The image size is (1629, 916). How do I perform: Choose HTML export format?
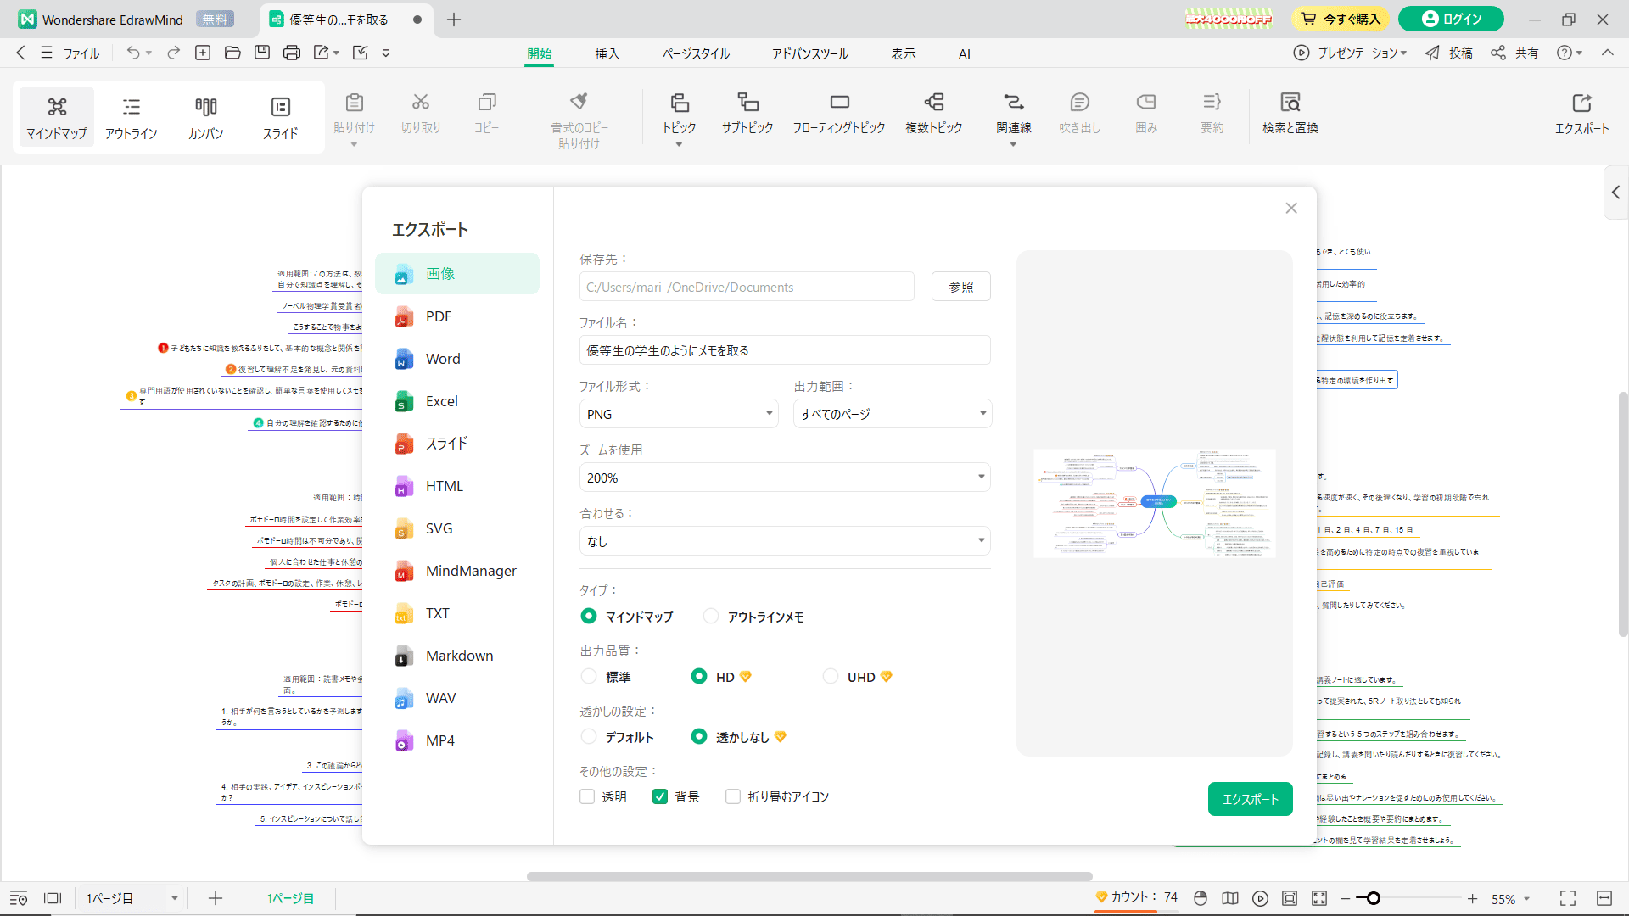pyautogui.click(x=457, y=486)
